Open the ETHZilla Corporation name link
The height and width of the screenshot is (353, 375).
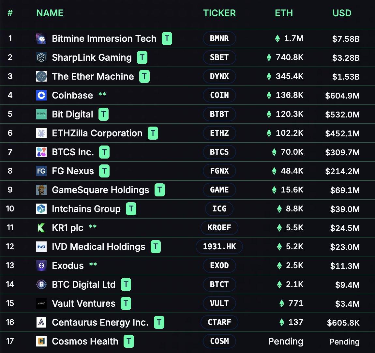pos(97,133)
